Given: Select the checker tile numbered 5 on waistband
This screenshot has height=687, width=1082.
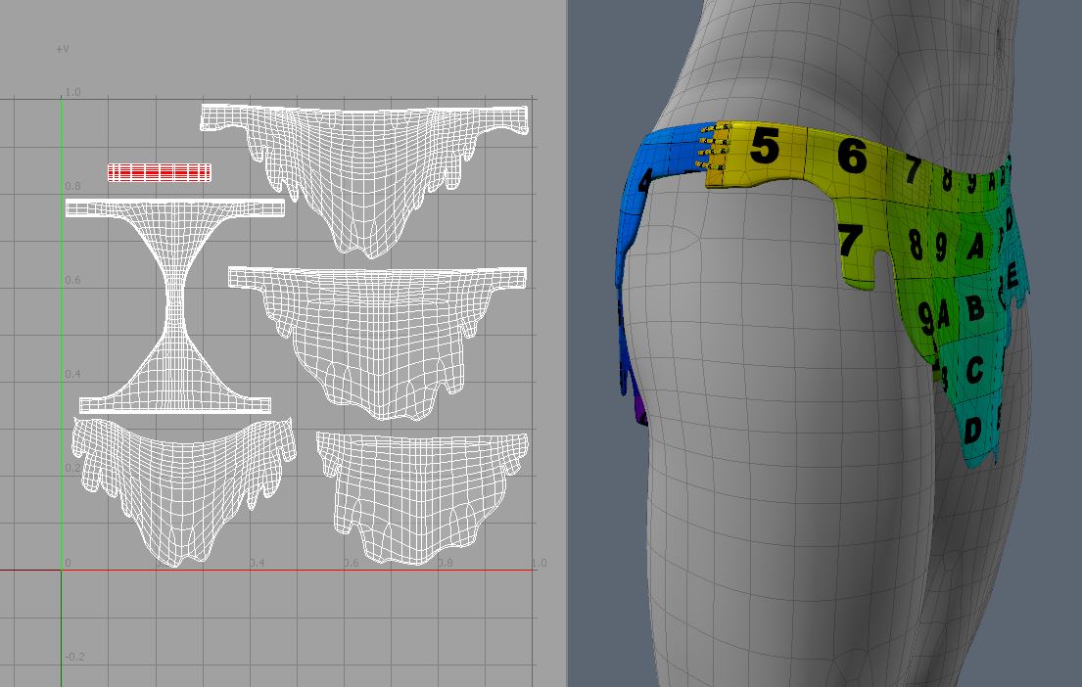Looking at the screenshot, I should pos(765,149).
